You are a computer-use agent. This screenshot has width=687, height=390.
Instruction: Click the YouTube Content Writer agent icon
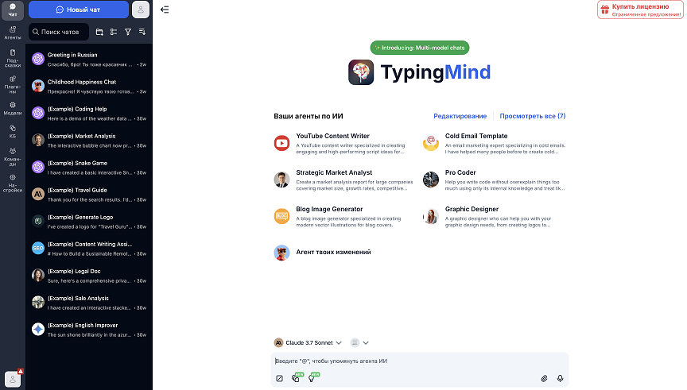coord(281,143)
